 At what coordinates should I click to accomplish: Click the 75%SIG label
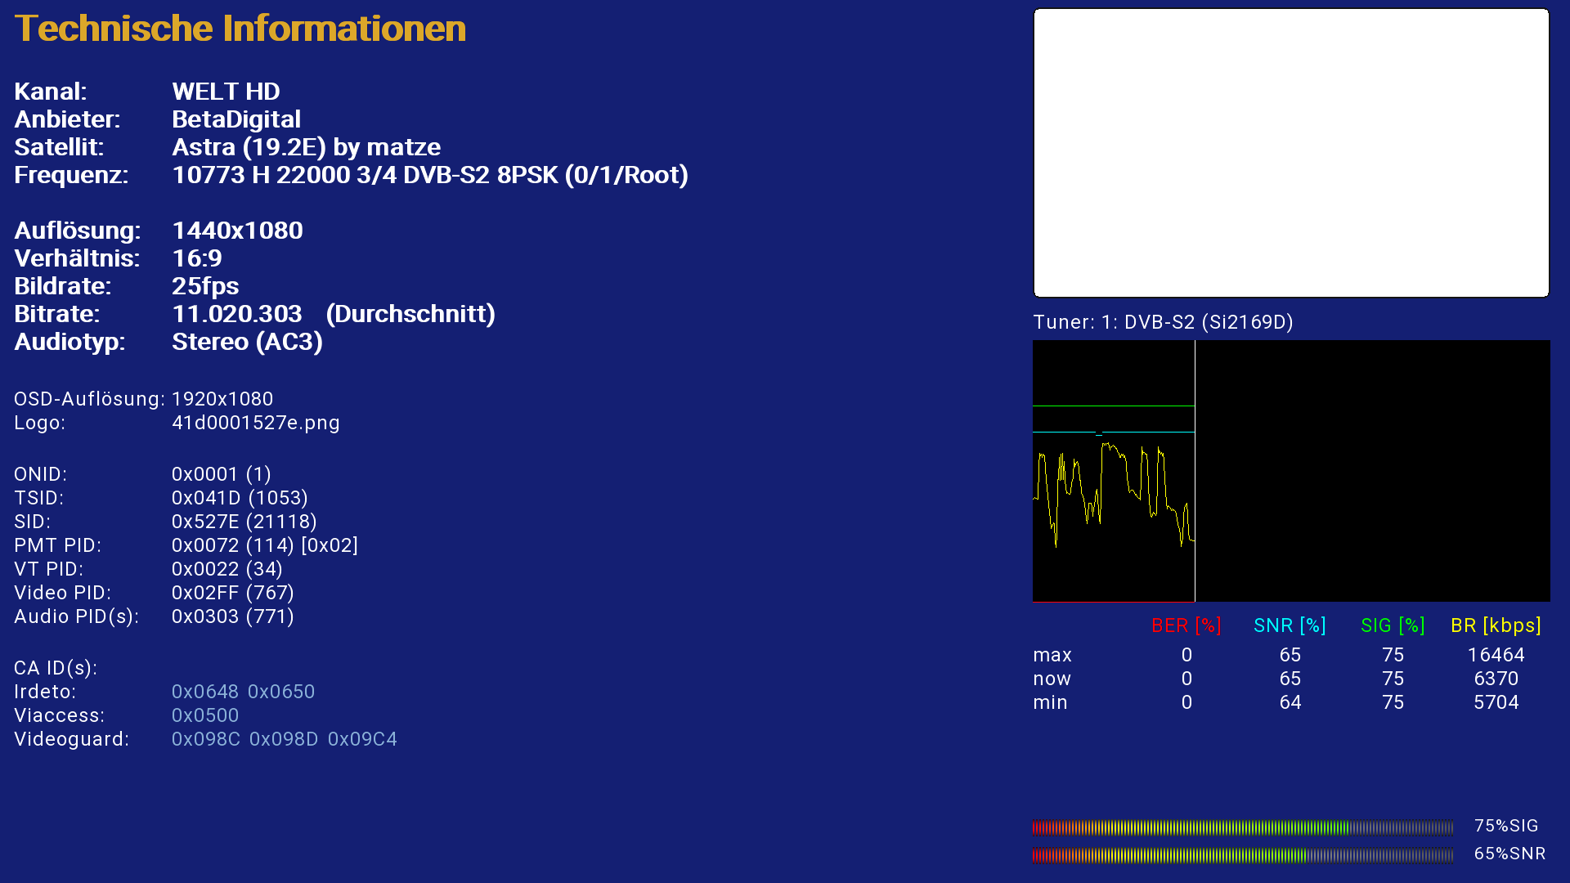[x=1506, y=826]
